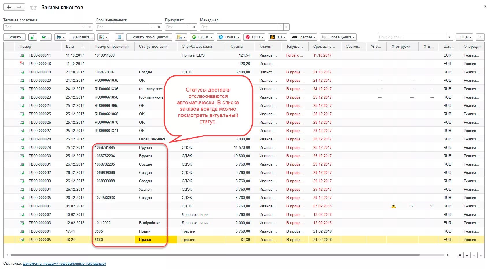Clear the search field
The image size is (490, 269).
[450, 37]
